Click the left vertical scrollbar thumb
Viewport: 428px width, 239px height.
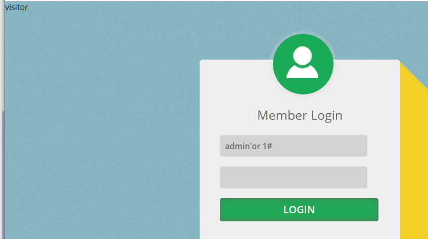click(x=3, y=175)
